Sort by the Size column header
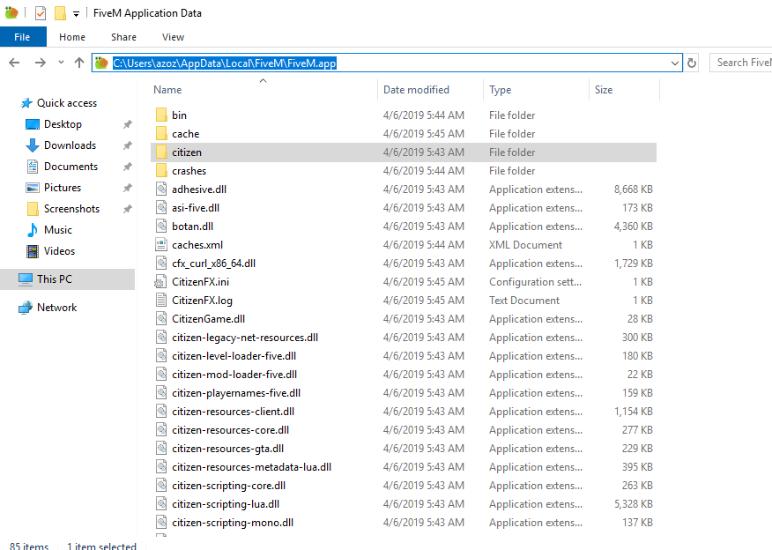The width and height of the screenshot is (772, 550). [x=604, y=90]
